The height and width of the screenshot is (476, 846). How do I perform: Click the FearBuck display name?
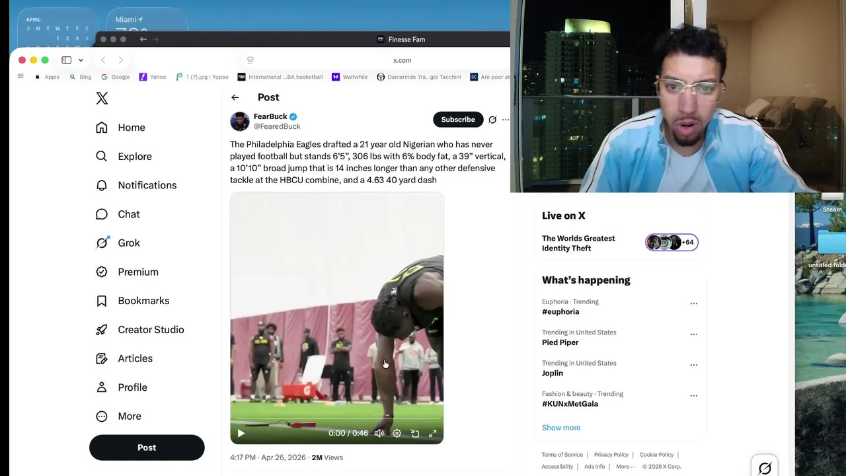click(270, 116)
